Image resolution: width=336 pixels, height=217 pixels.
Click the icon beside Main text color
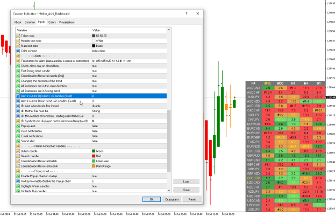tap(18, 46)
